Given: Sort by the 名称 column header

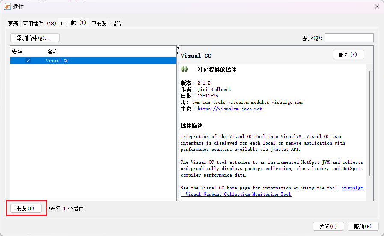Looking at the screenshot, I should (110, 52).
